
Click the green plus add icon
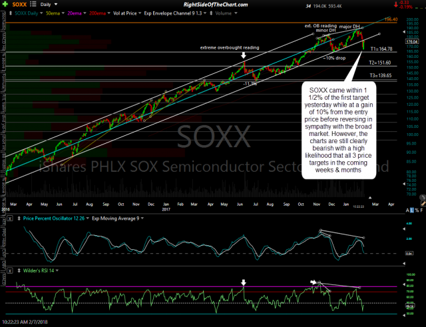pyautogui.click(x=5, y=4)
